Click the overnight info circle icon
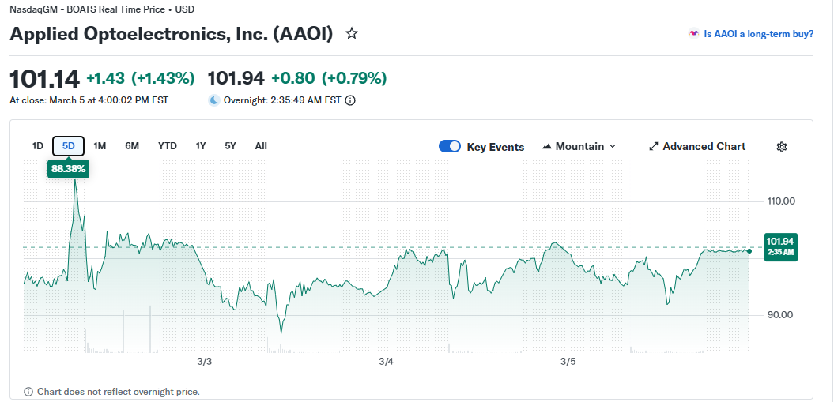Image resolution: width=834 pixels, height=402 pixels. coord(350,100)
